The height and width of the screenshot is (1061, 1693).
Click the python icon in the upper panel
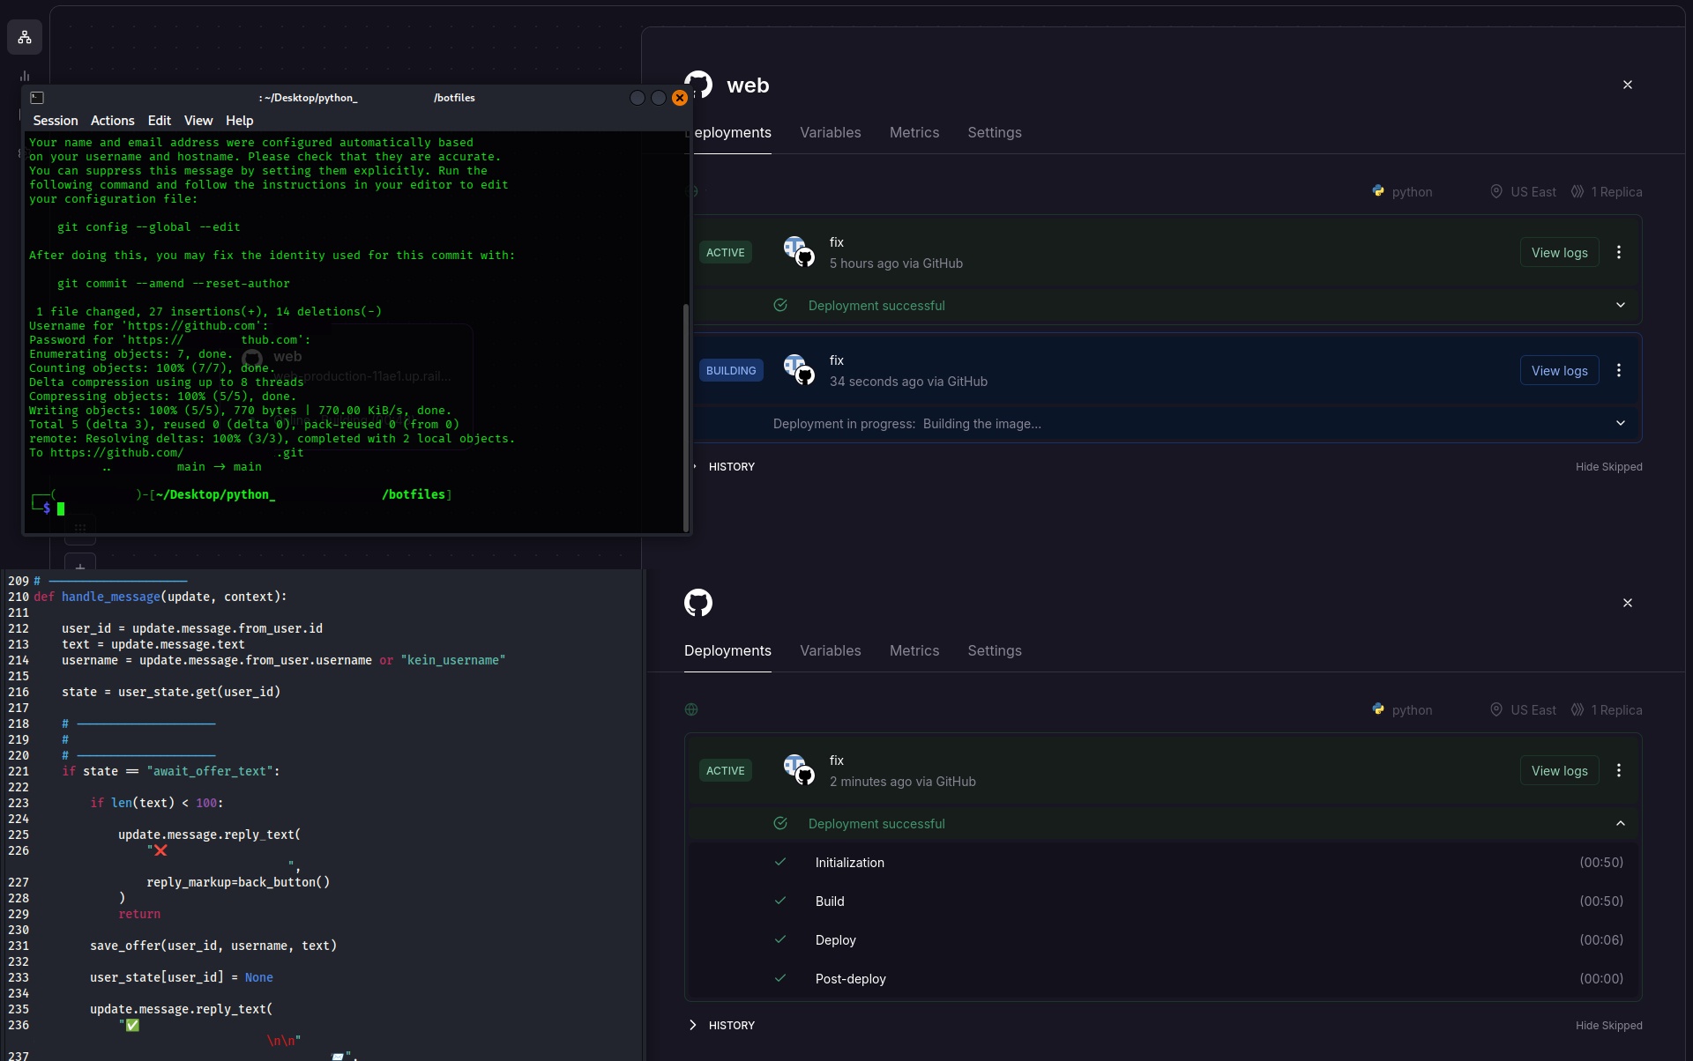point(1378,191)
